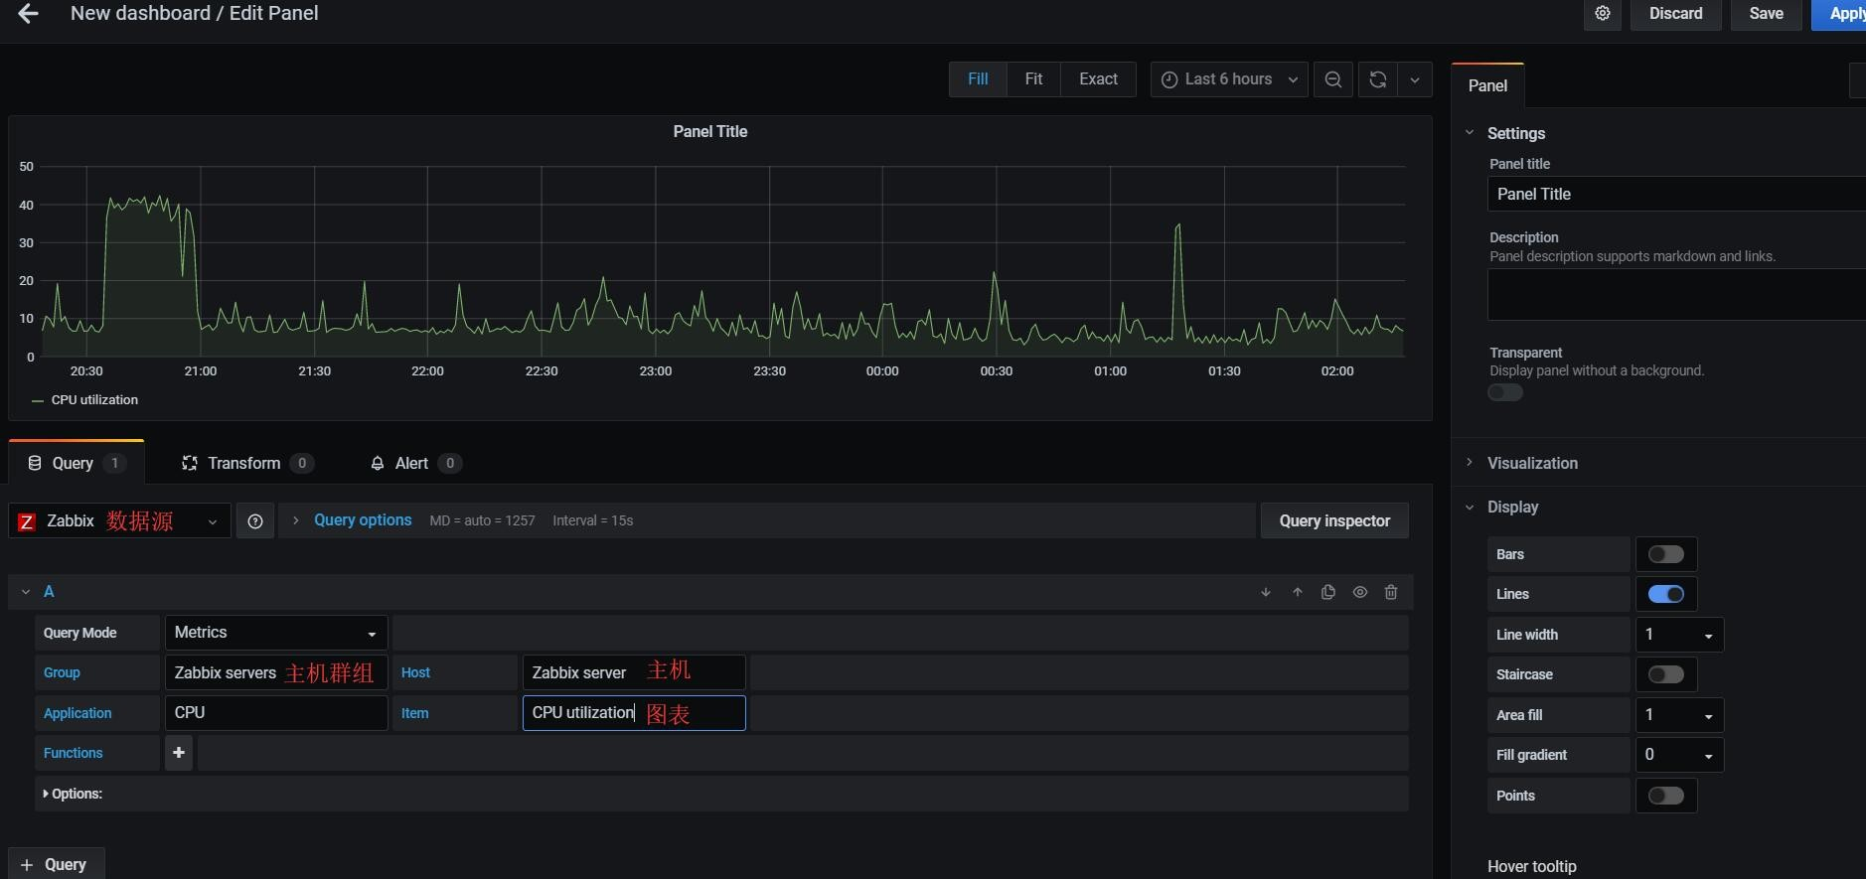Click the Discard button
The width and height of the screenshot is (1866, 879).
click(x=1675, y=14)
